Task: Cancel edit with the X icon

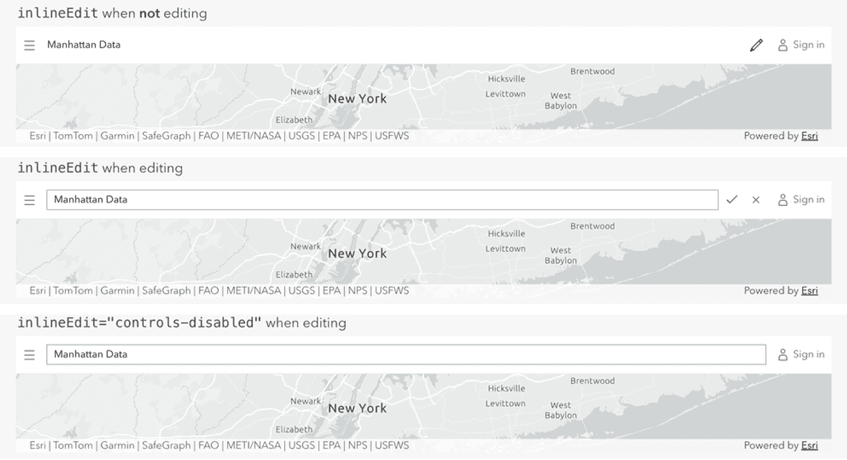Action: coord(756,199)
